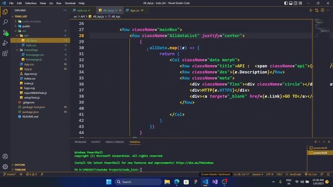Viewport: 333px width, 187px height.
Task: Click CRLF end of line setting
Action: click(x=279, y=175)
